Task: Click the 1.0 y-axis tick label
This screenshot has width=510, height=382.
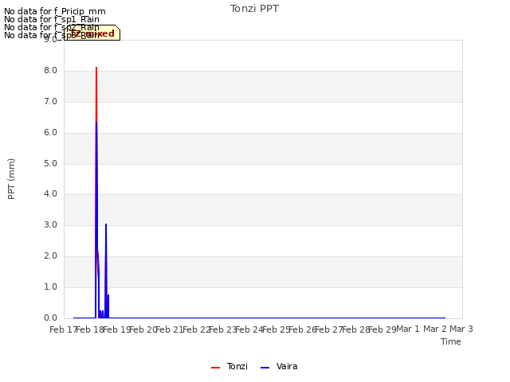Action: [50, 286]
